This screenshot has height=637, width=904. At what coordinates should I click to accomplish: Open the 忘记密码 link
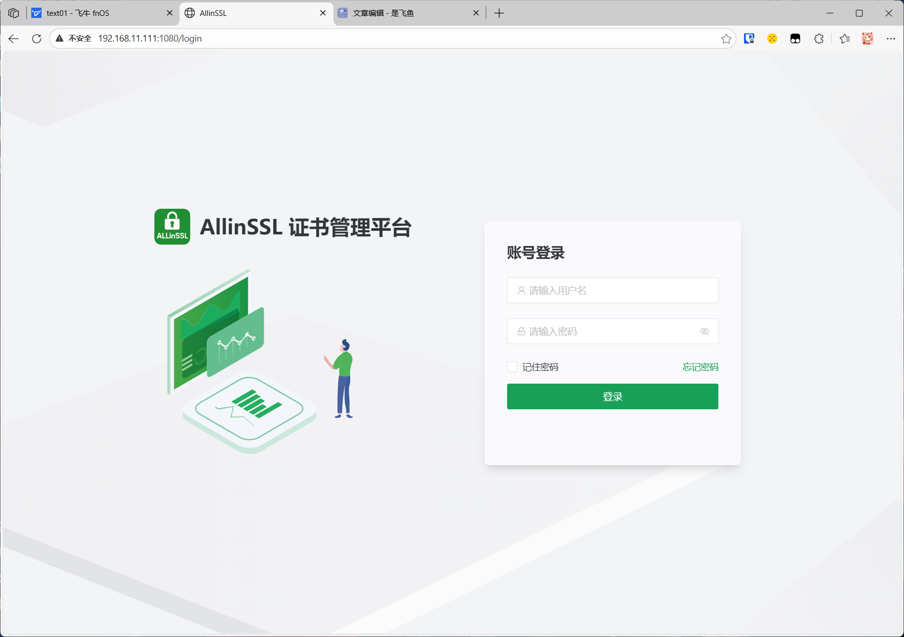coord(700,367)
